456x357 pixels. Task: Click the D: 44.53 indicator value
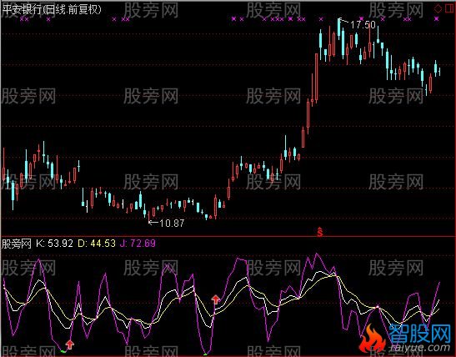pyautogui.click(x=97, y=244)
